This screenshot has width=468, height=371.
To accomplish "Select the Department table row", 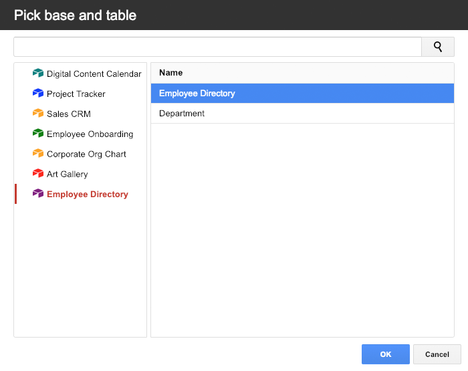I will click(302, 114).
